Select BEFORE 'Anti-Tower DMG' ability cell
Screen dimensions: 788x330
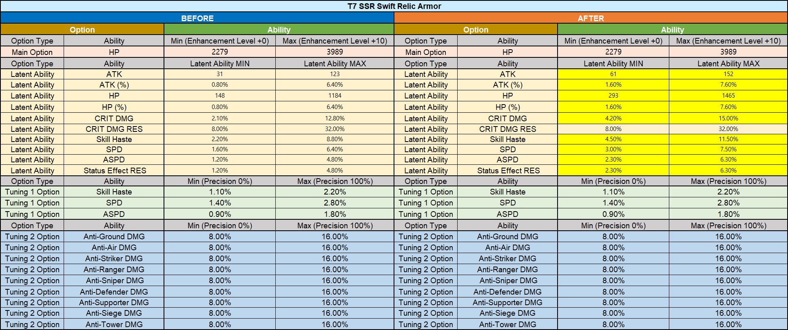(x=114, y=324)
